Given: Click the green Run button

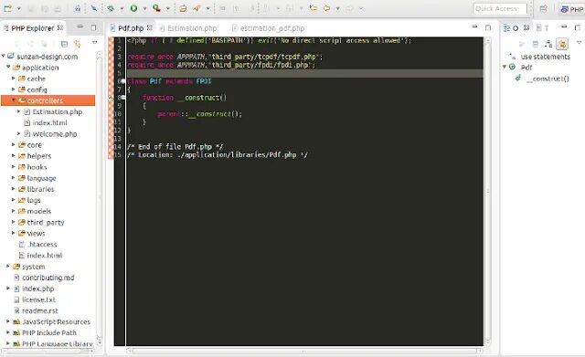Looking at the screenshot, I should click(133, 8).
